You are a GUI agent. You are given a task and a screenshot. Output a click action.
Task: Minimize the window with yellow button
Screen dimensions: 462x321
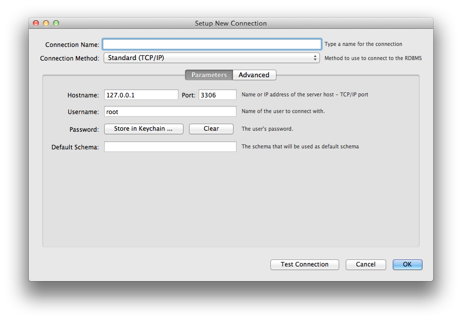(x=46, y=23)
